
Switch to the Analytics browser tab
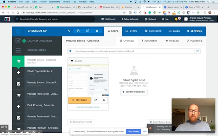[130, 7]
